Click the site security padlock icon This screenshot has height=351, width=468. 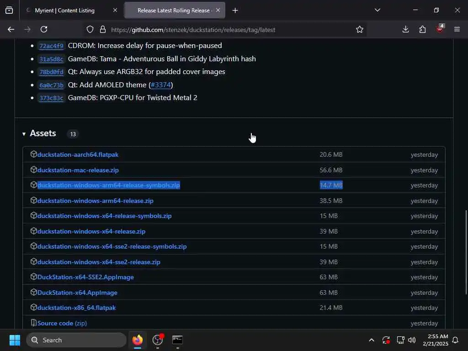(x=103, y=30)
